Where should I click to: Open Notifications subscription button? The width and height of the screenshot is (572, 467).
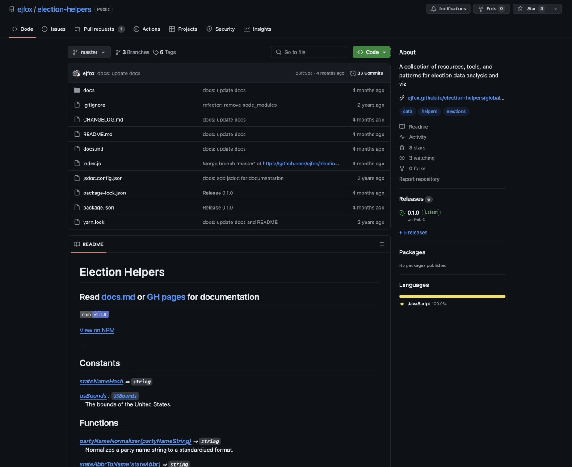click(x=448, y=9)
